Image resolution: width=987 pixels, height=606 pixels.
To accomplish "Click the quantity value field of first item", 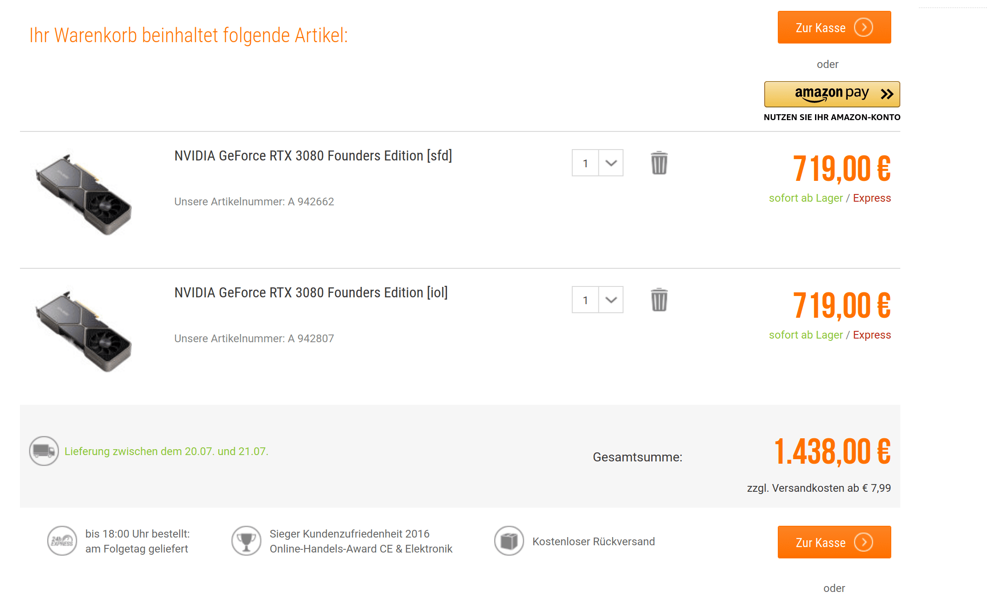I will pyautogui.click(x=585, y=163).
